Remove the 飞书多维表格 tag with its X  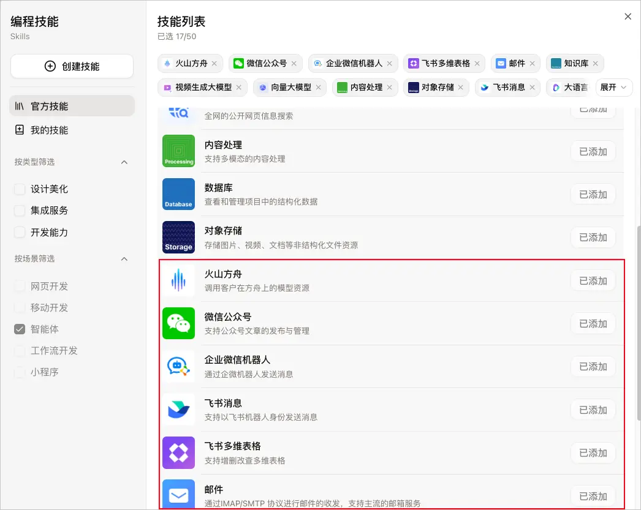[x=477, y=64]
